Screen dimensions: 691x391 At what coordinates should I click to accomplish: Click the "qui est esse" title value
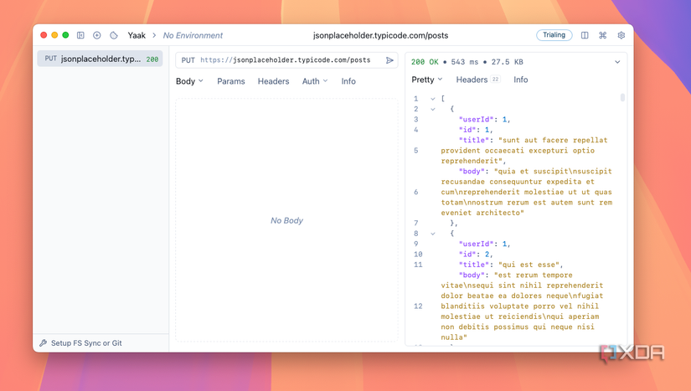click(x=529, y=265)
